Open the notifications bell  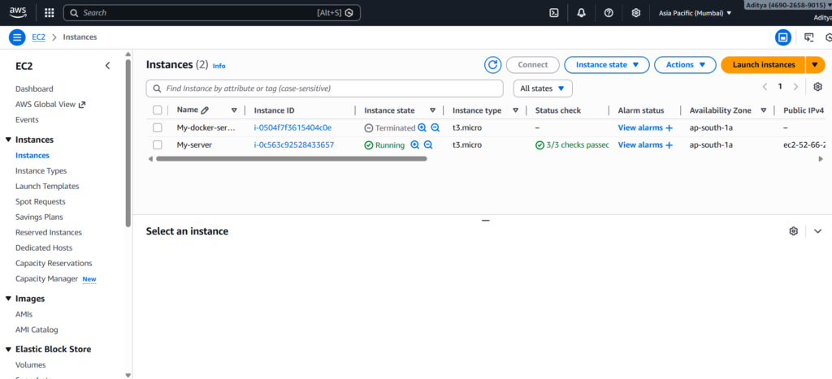point(581,13)
